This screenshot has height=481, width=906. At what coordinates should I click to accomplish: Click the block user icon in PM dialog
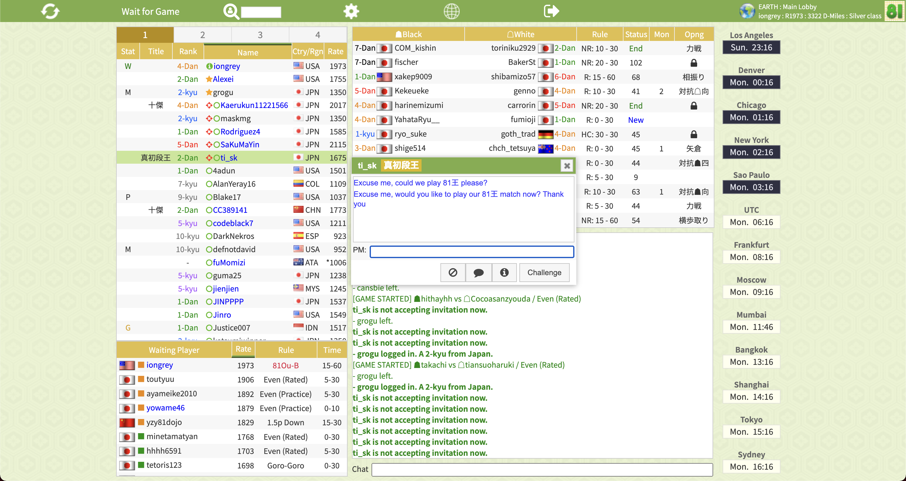[x=453, y=272]
